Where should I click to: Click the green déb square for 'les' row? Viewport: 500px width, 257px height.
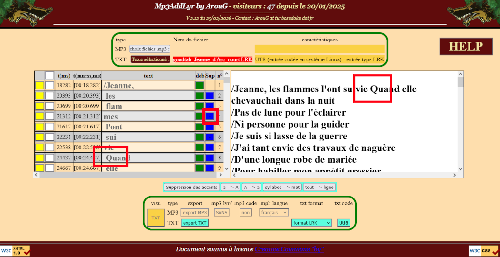point(200,96)
